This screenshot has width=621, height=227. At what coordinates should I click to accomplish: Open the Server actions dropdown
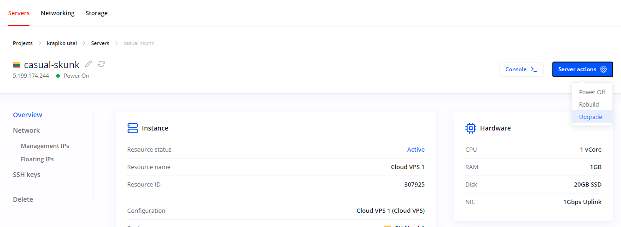(582, 69)
